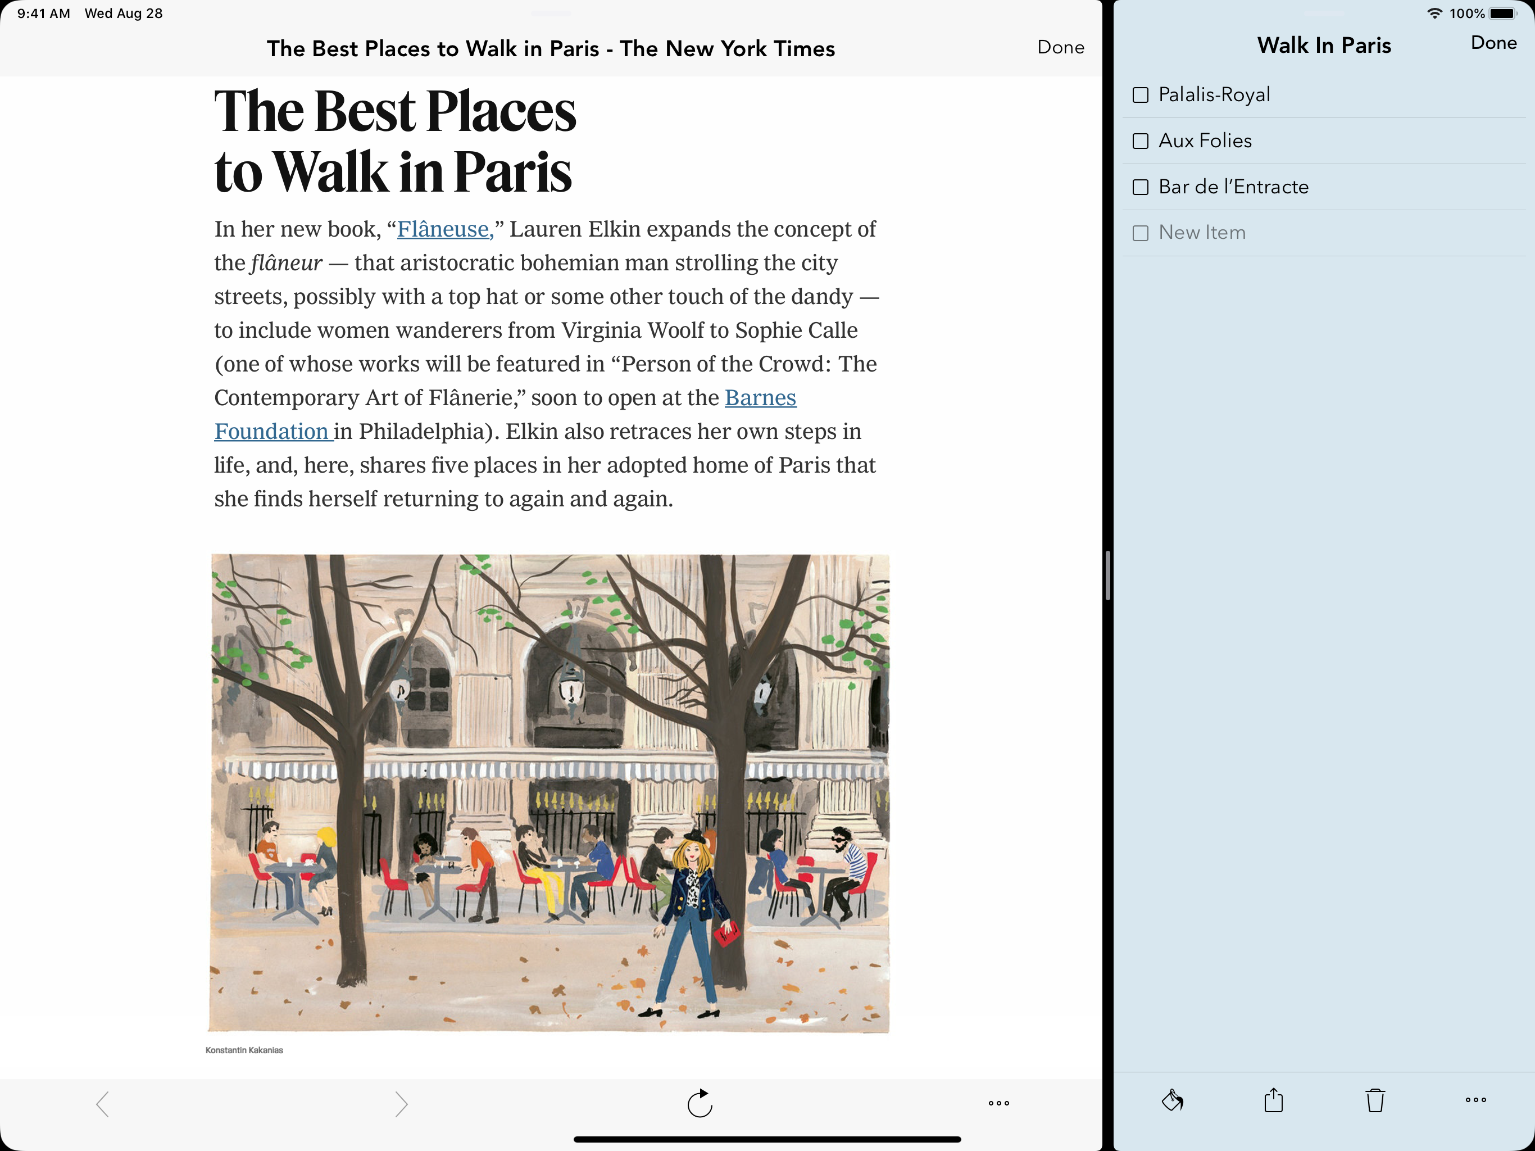Check off Aux Folies item
Screen dimensions: 1535x1151
(1140, 141)
